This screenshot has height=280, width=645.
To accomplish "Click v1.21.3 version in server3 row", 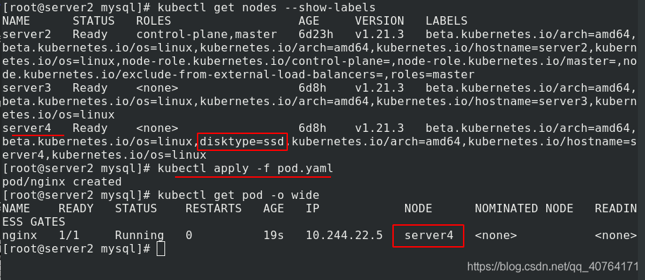I will click(x=379, y=88).
